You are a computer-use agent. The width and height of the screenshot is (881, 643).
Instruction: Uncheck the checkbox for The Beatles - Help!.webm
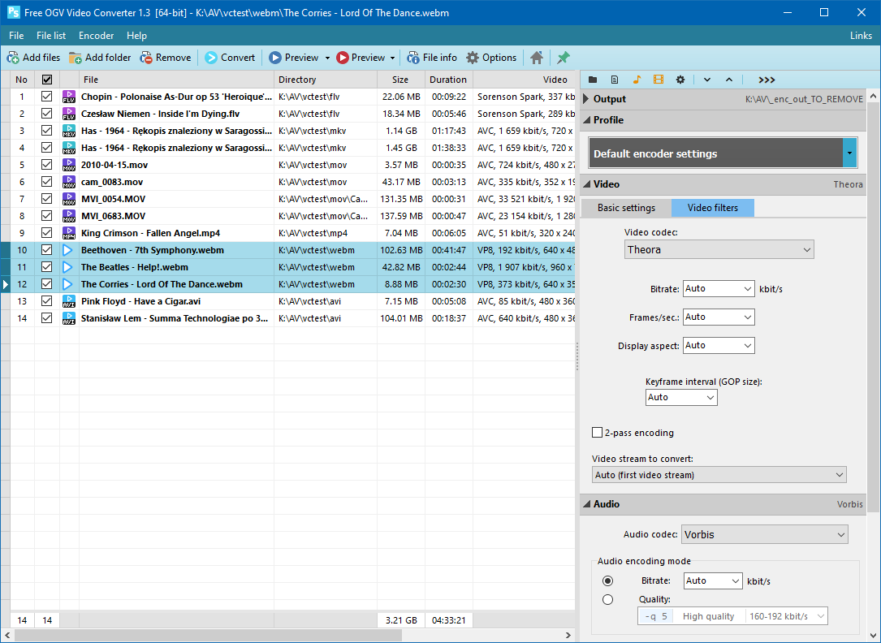(x=47, y=267)
